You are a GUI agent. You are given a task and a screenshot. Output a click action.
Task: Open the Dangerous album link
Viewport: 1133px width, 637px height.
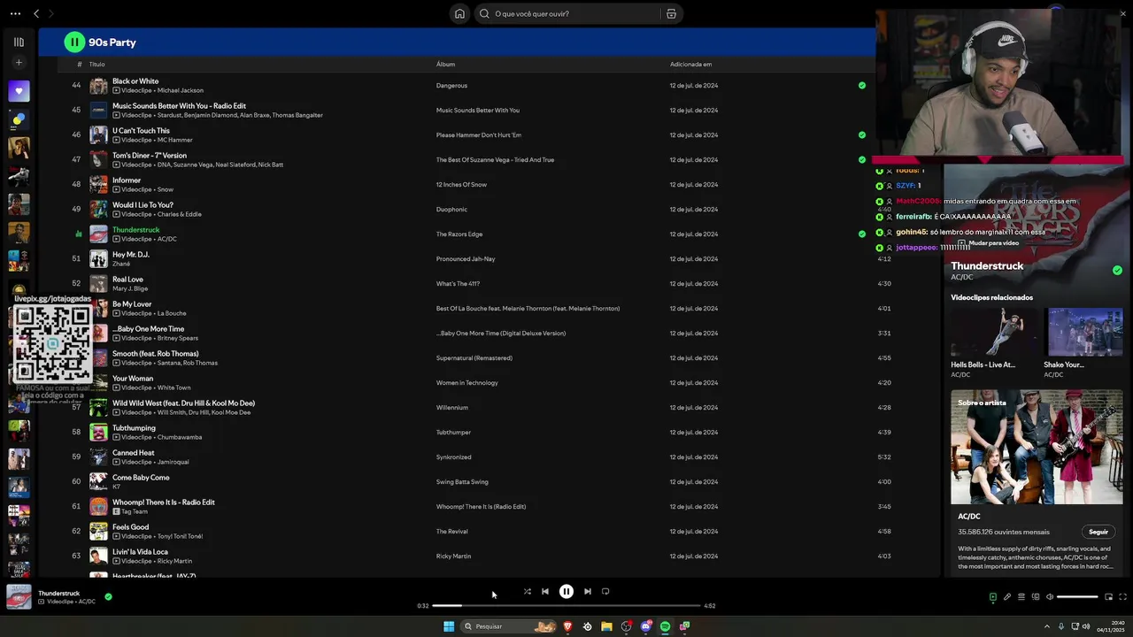(x=451, y=86)
